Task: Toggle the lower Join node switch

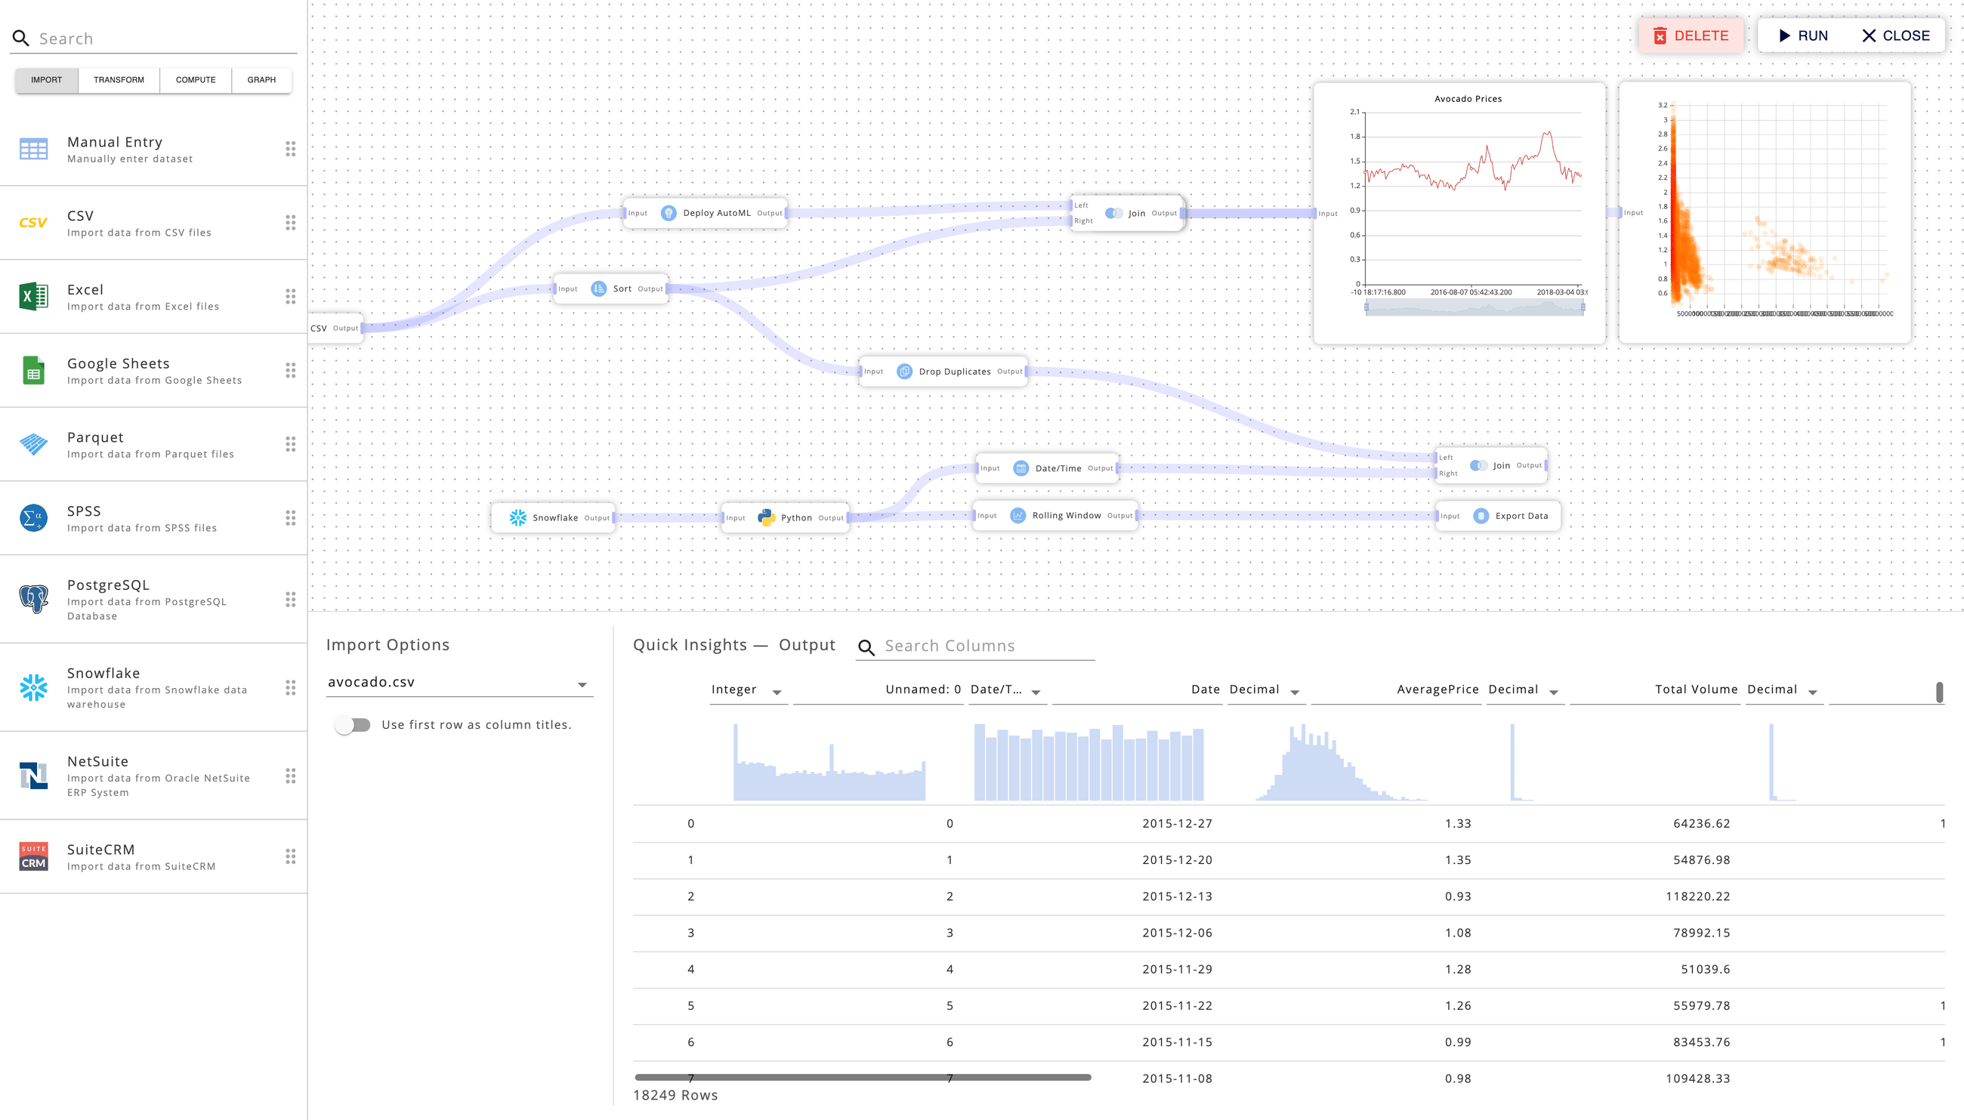Action: pos(1478,465)
